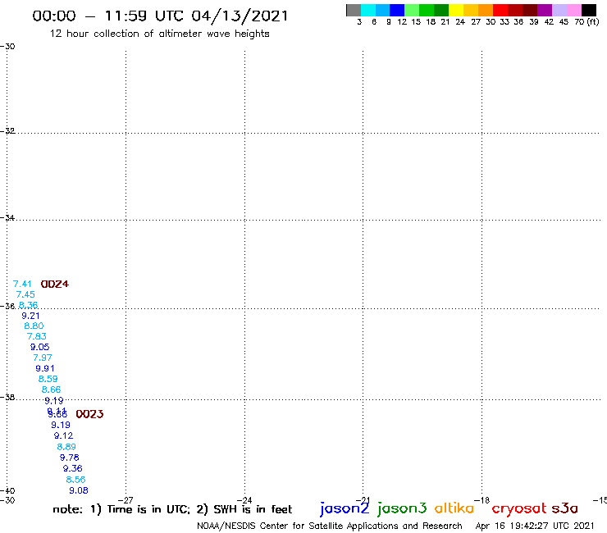Image resolution: width=607 pixels, height=533 pixels.
Task: Click the -27 longitude axis label
Action: pos(126,500)
